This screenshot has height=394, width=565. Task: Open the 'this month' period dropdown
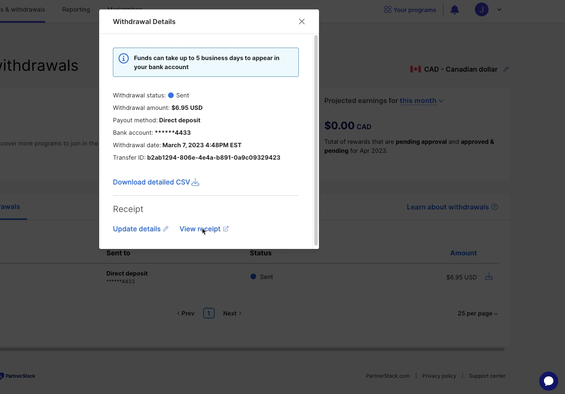point(421,101)
